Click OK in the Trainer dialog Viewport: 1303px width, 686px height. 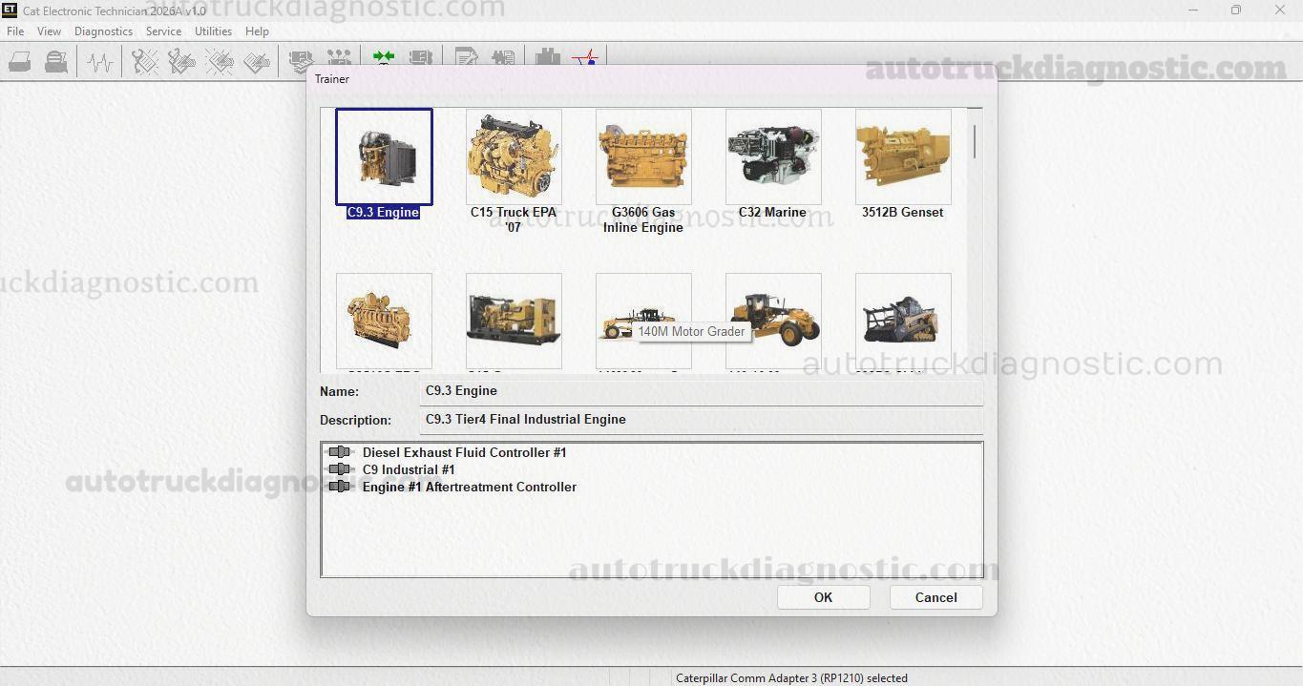click(x=823, y=597)
